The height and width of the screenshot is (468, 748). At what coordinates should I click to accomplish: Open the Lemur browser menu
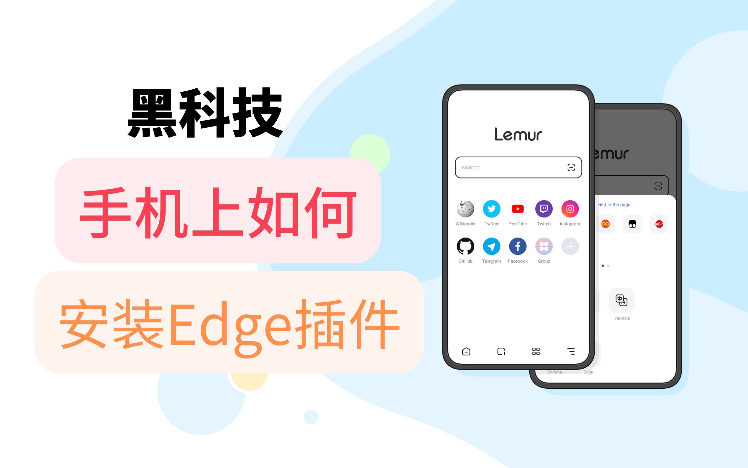[x=569, y=351]
